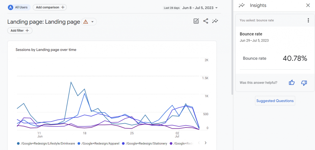This screenshot has height=150, width=315.
Task: Open Suggested Questions
Action: pyautogui.click(x=275, y=101)
